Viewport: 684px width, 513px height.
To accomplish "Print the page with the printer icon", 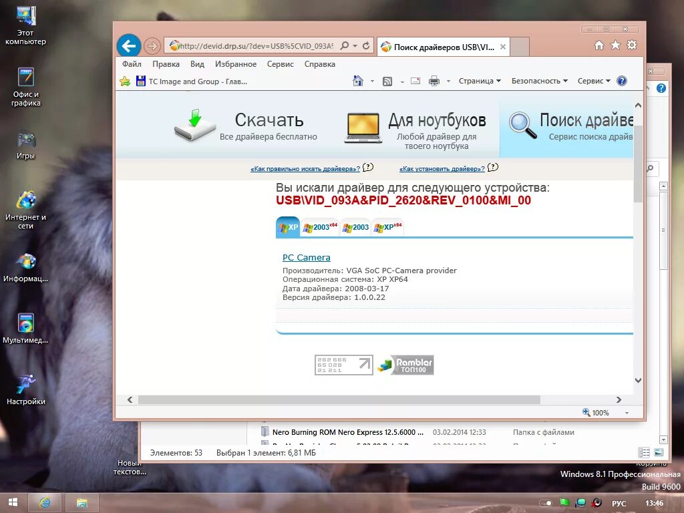I will tap(434, 81).
